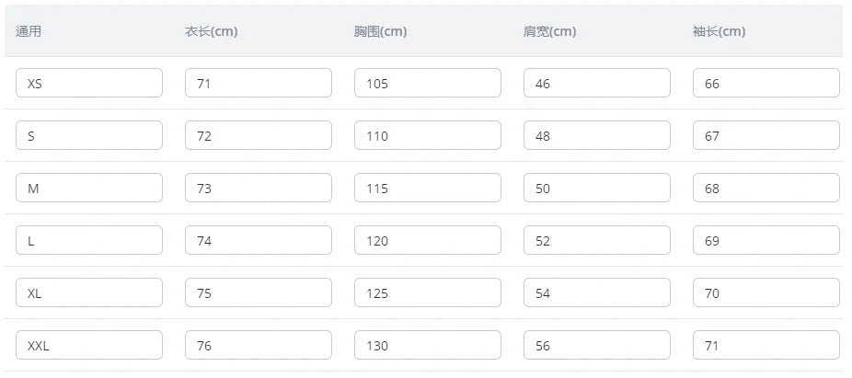Click the garment length field showing 74
The height and width of the screenshot is (378, 852).
259,240
